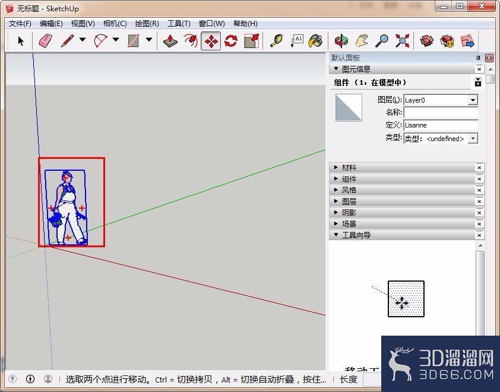Expand the 材料 panel
This screenshot has width=500, height=392.
click(x=336, y=167)
